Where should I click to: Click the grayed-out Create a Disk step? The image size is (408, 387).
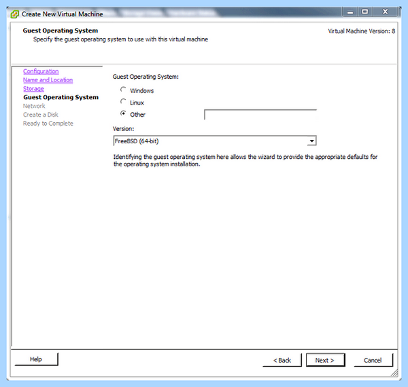click(41, 115)
